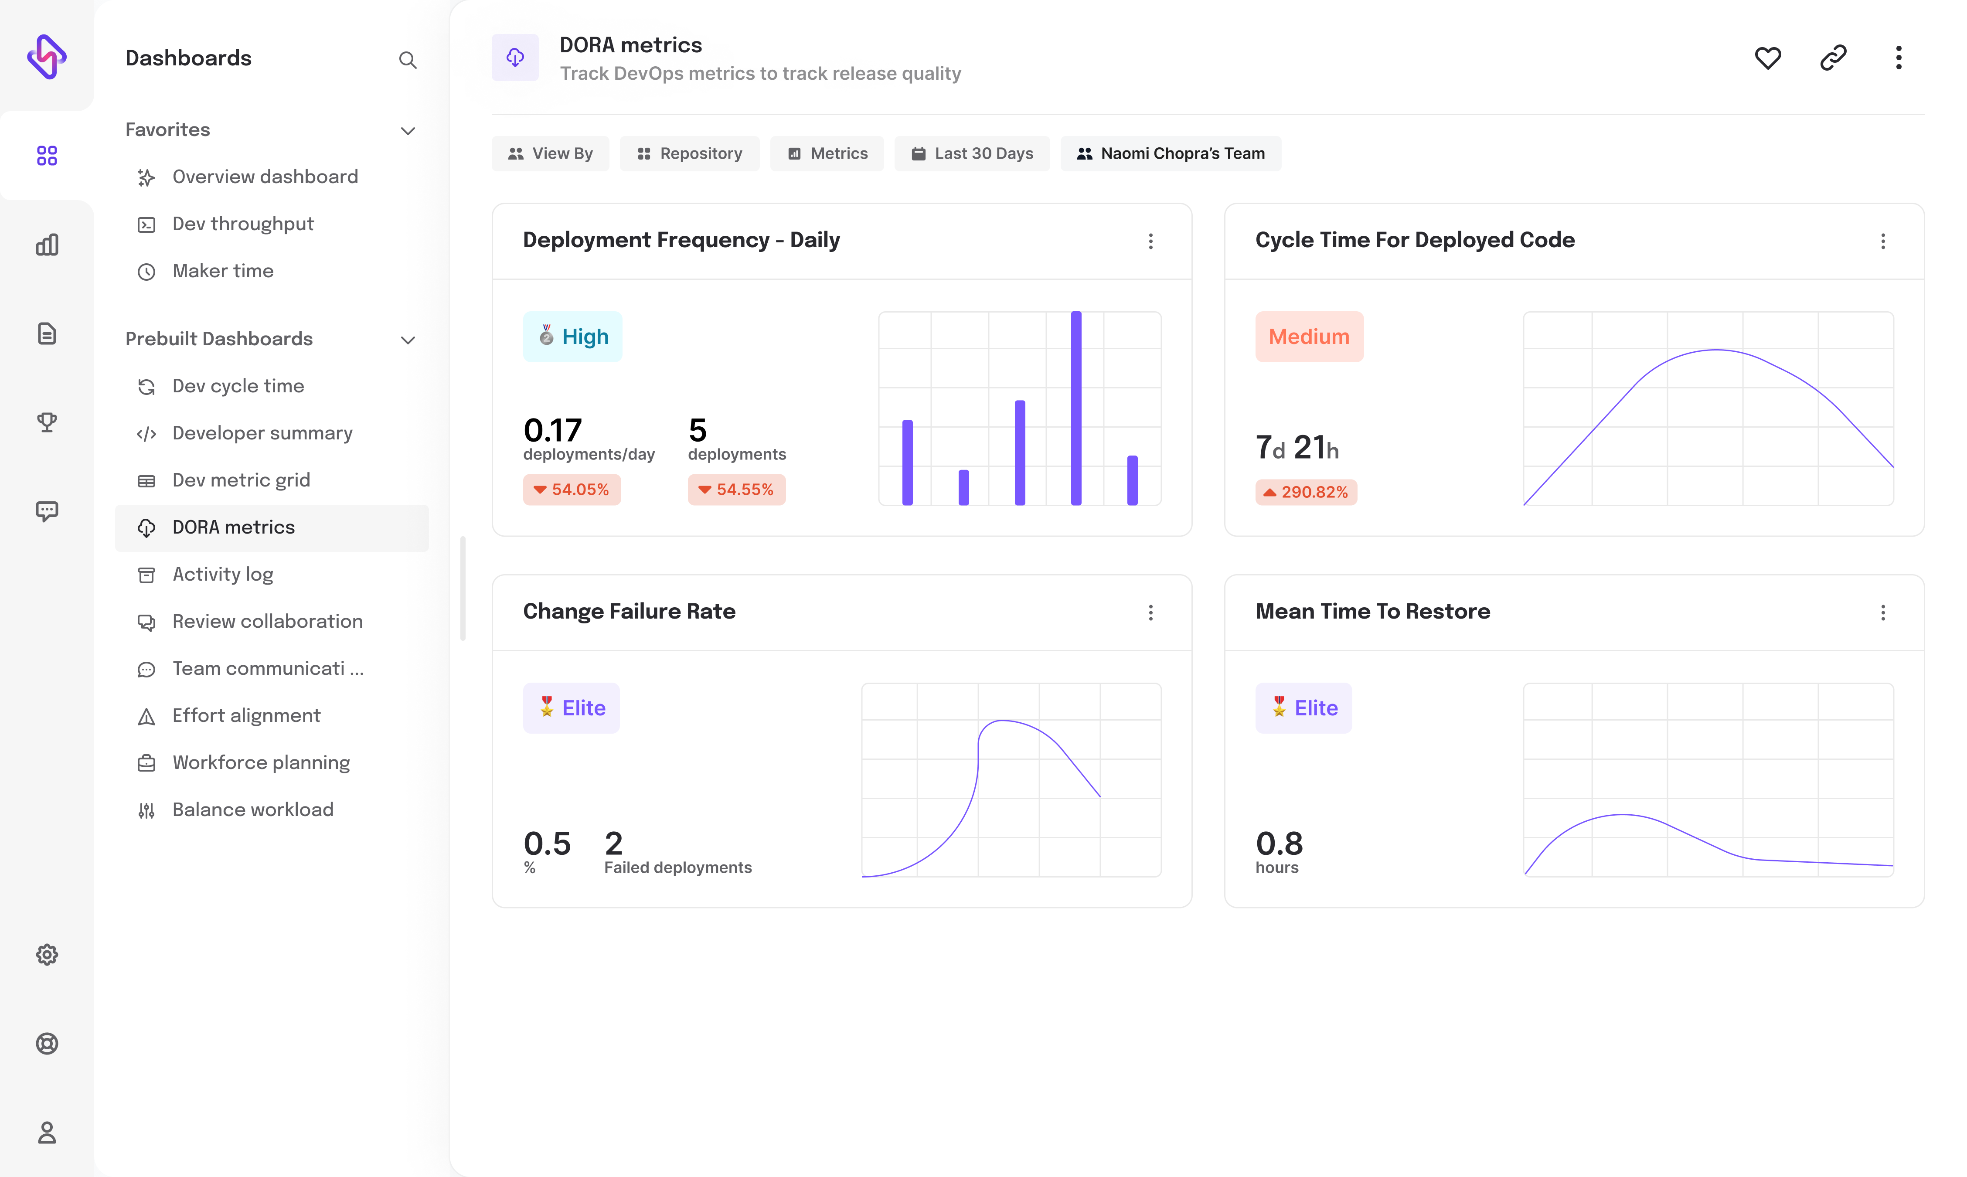Select DORA metrics in the sidebar list
The height and width of the screenshot is (1177, 1967).
[x=233, y=527]
